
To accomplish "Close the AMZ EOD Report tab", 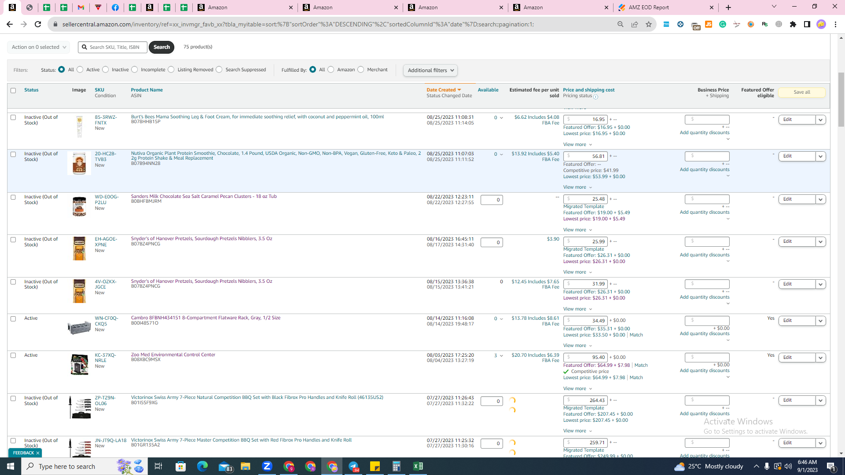I will 712,7.
